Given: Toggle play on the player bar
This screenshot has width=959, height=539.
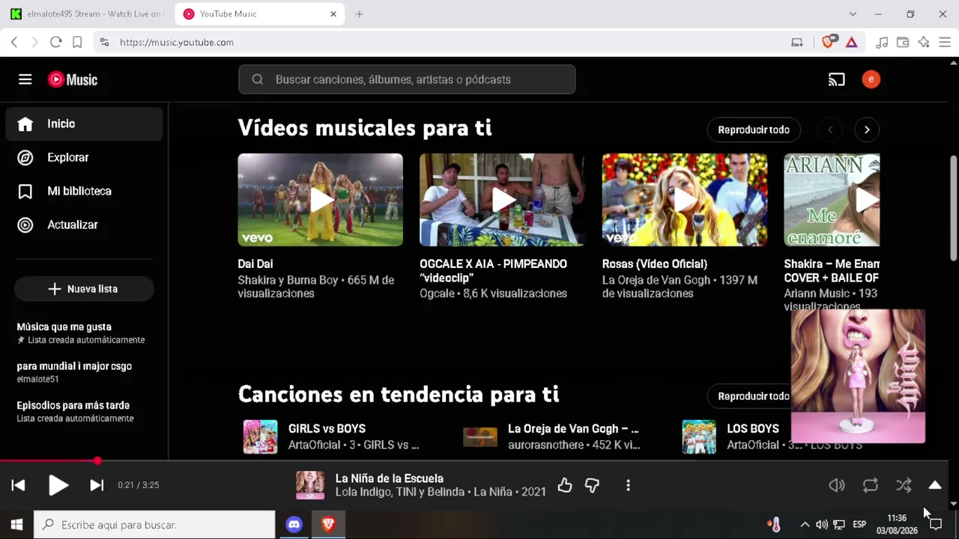Looking at the screenshot, I should [x=58, y=485].
